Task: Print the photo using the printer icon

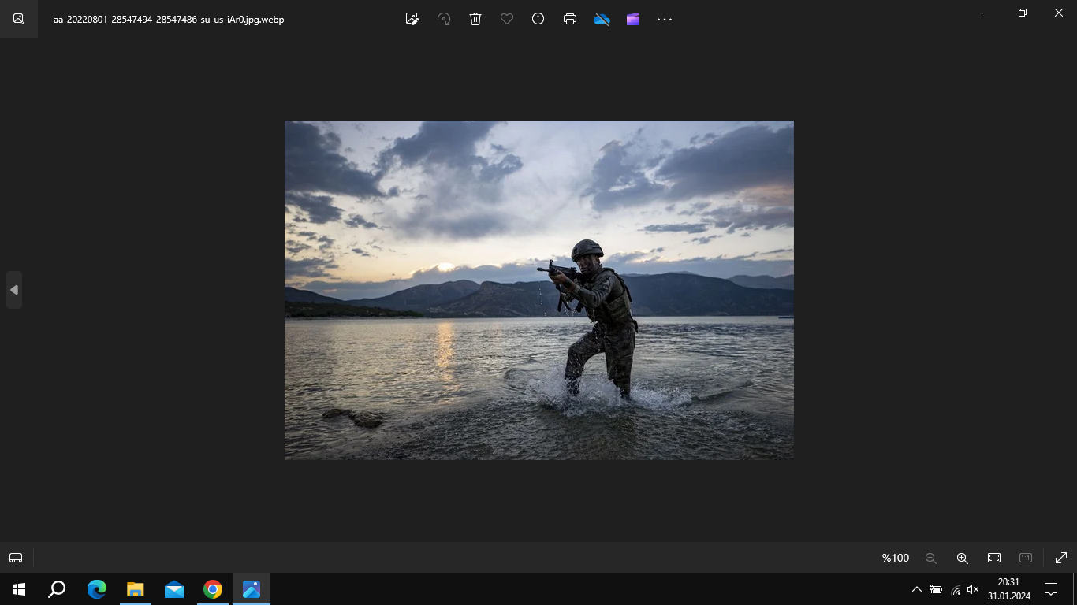Action: (x=570, y=19)
